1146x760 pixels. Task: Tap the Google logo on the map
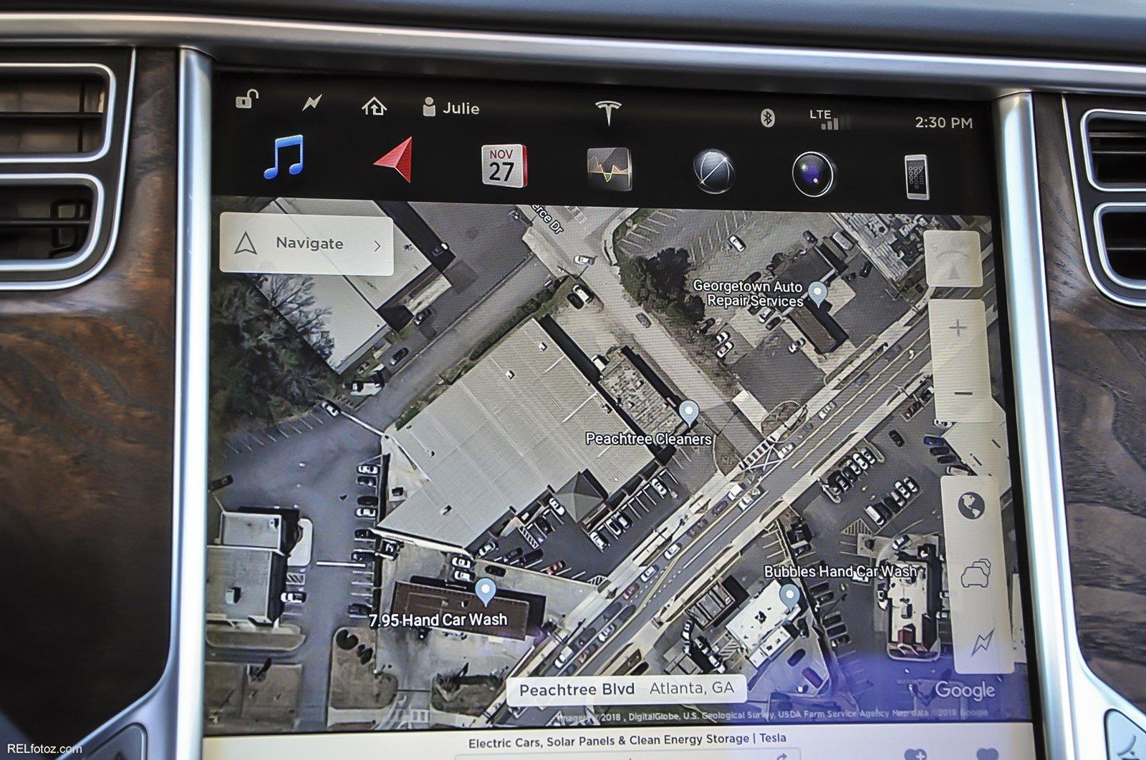click(965, 691)
